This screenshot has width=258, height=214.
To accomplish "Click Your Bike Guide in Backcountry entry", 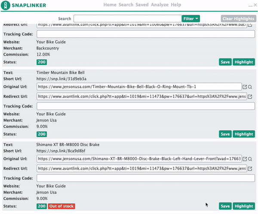I will (x=51, y=42).
